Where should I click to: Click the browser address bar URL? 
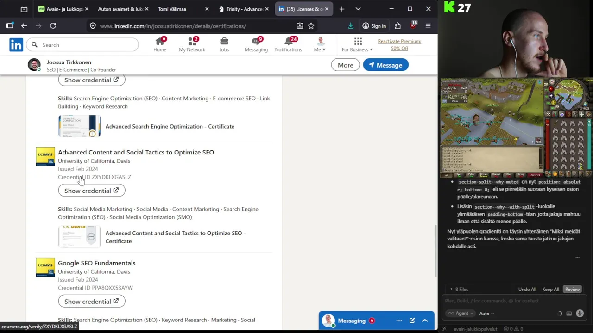pos(173,26)
